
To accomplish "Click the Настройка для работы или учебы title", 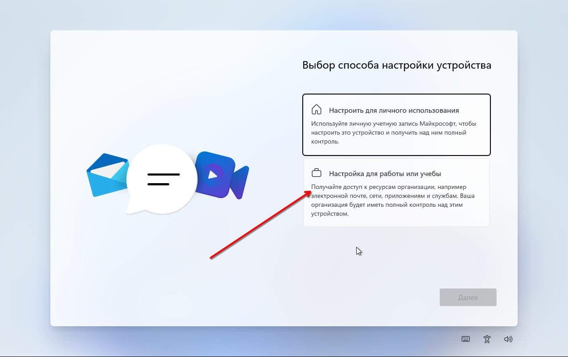I will point(385,173).
